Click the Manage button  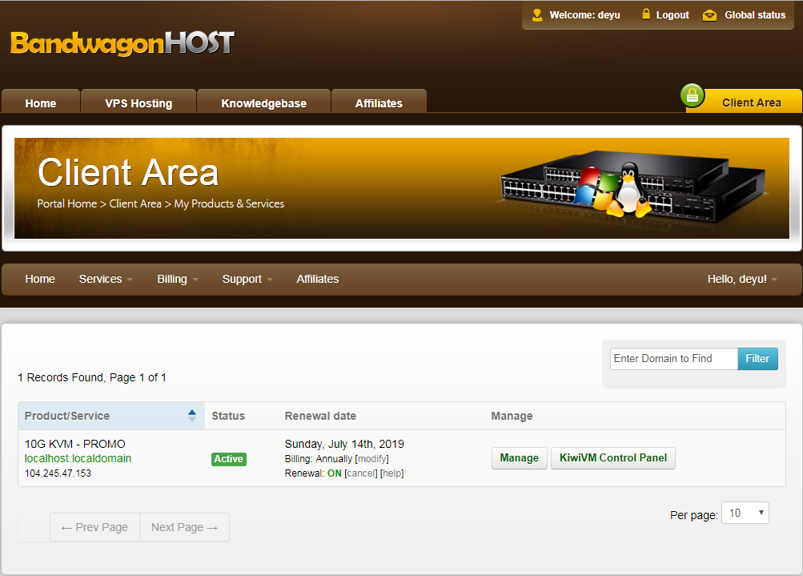tap(520, 458)
